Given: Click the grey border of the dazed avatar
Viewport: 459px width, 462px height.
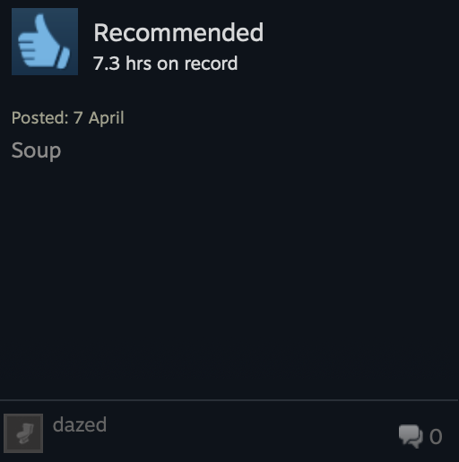Looking at the screenshot, I should click(23, 415).
